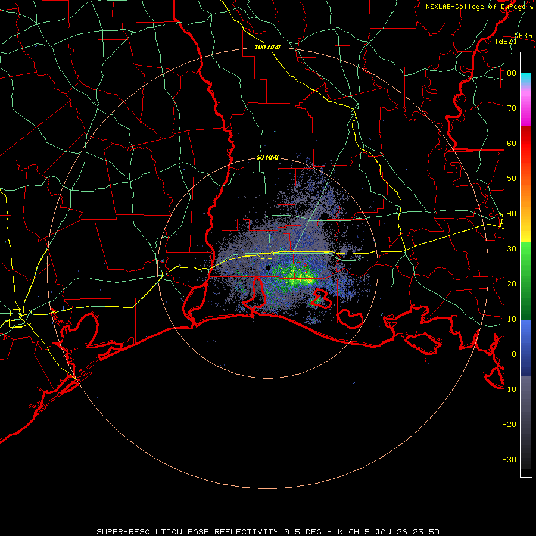Image resolution: width=536 pixels, height=536 pixels.
Task: Click the 40 value on the dBZ scale
Action: (512, 214)
